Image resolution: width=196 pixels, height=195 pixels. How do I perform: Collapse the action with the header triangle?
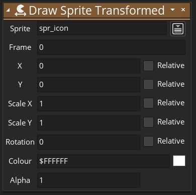pyautogui.click(x=8, y=11)
